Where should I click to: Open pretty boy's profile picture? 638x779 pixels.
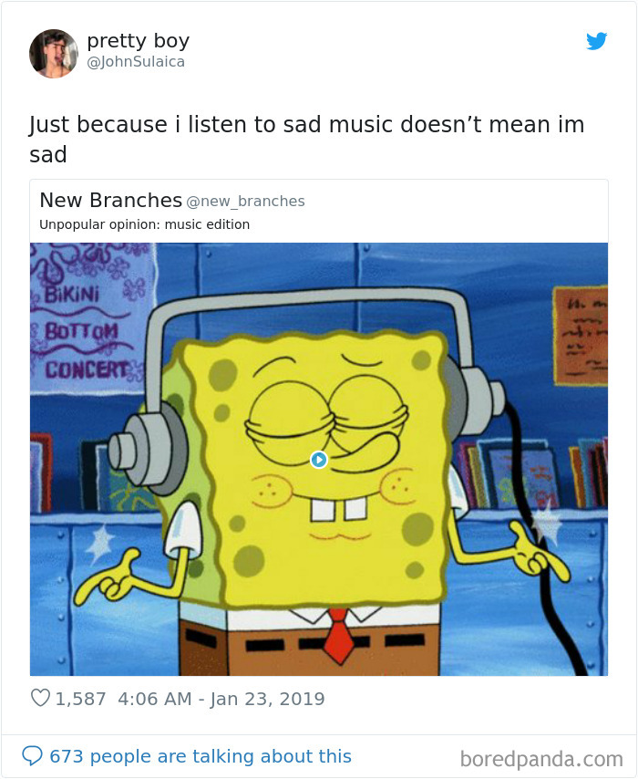coord(54,54)
